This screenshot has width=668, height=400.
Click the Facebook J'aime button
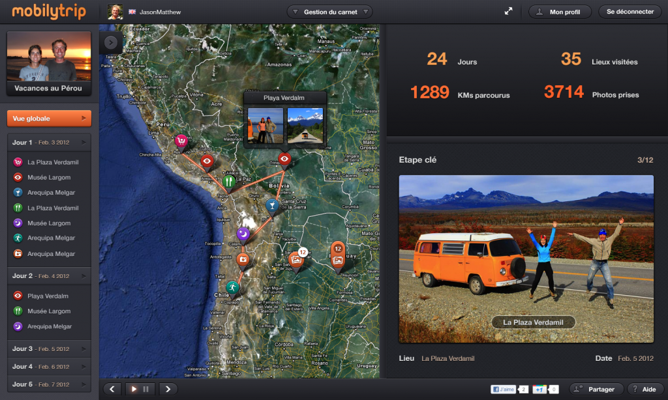pyautogui.click(x=504, y=389)
